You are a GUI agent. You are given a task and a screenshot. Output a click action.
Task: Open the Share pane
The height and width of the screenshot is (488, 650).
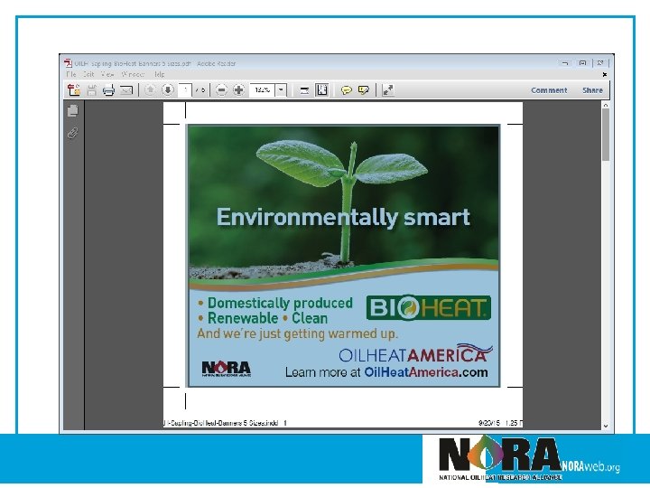[x=592, y=90]
